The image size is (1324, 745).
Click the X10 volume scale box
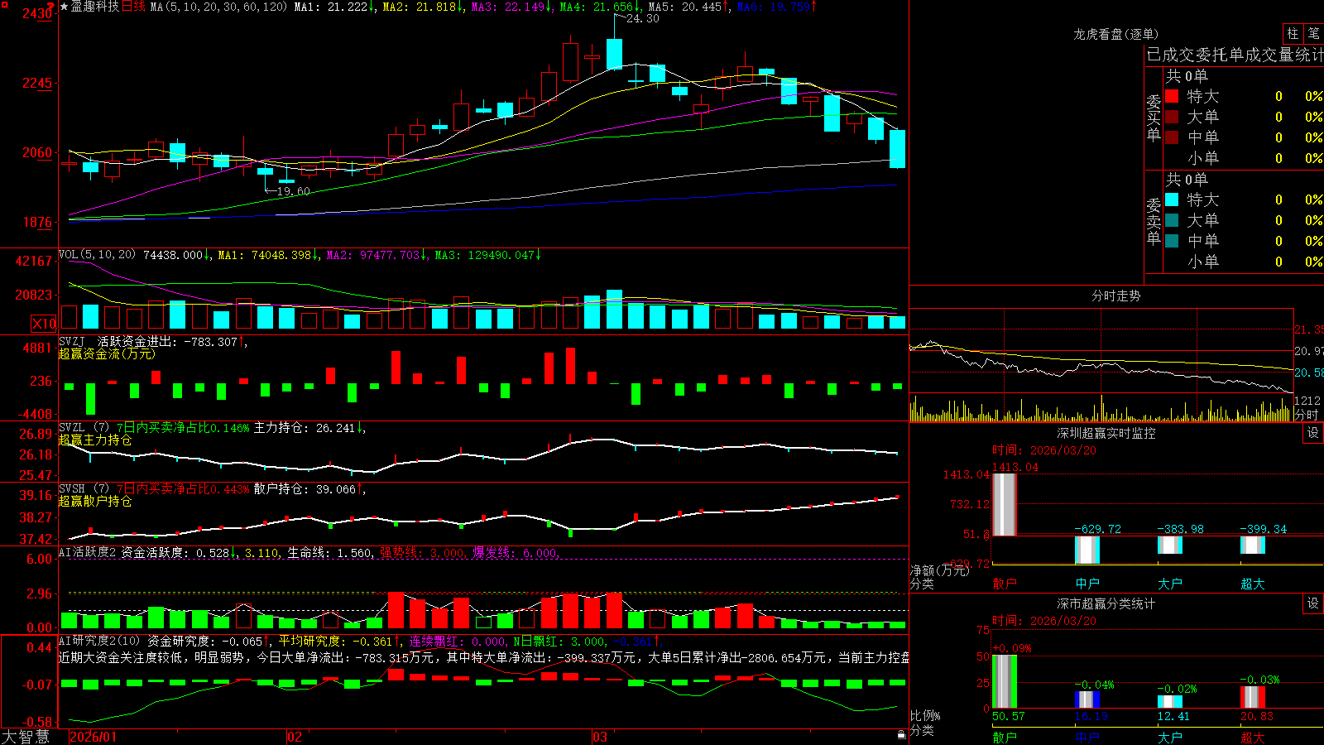pos(44,324)
